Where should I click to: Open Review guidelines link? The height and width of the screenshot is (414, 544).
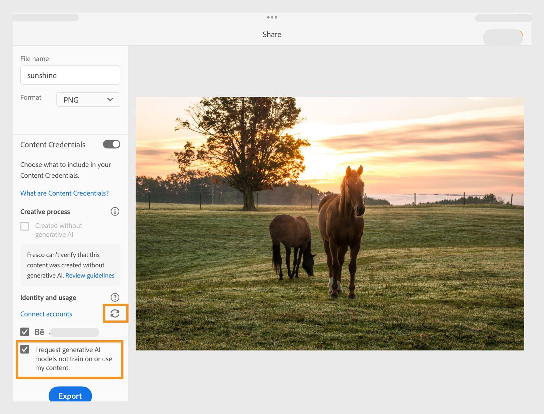[x=90, y=275]
